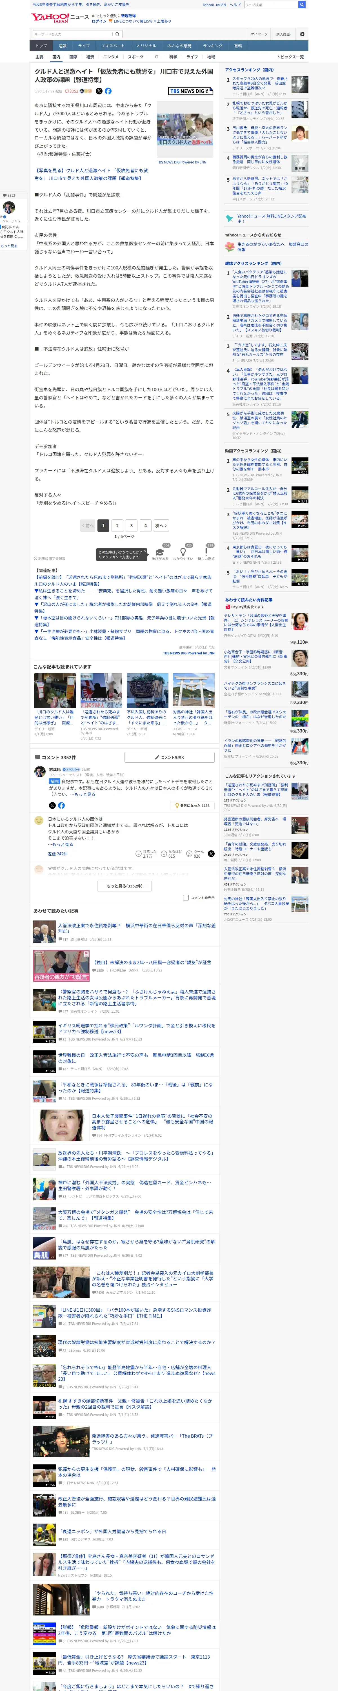
Task: Select the 速報 tab
Action: pyautogui.click(x=62, y=46)
